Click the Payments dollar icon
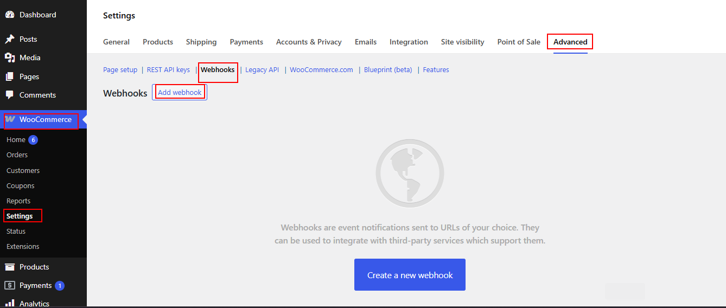Viewport: 726px width, 308px height. 9,285
